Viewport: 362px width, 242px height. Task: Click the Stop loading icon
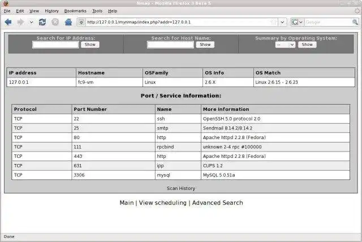click(55, 22)
